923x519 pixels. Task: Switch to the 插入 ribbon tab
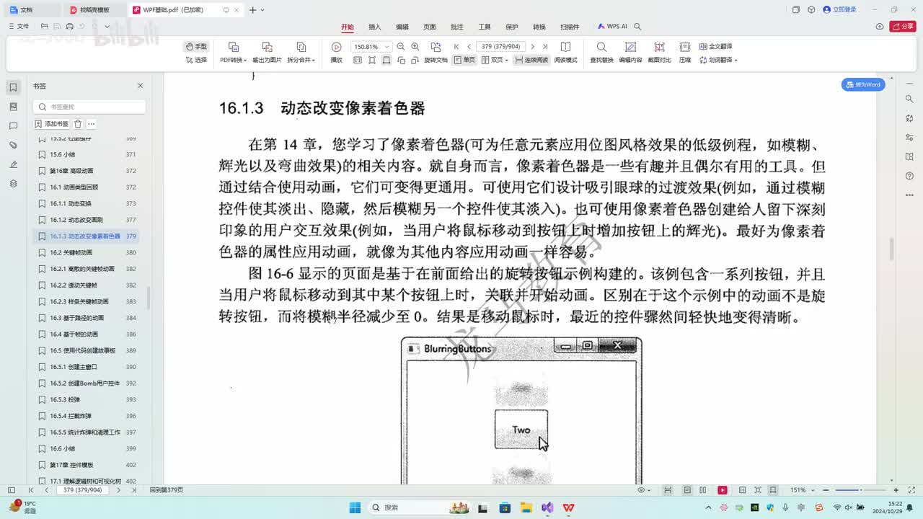coord(375,27)
